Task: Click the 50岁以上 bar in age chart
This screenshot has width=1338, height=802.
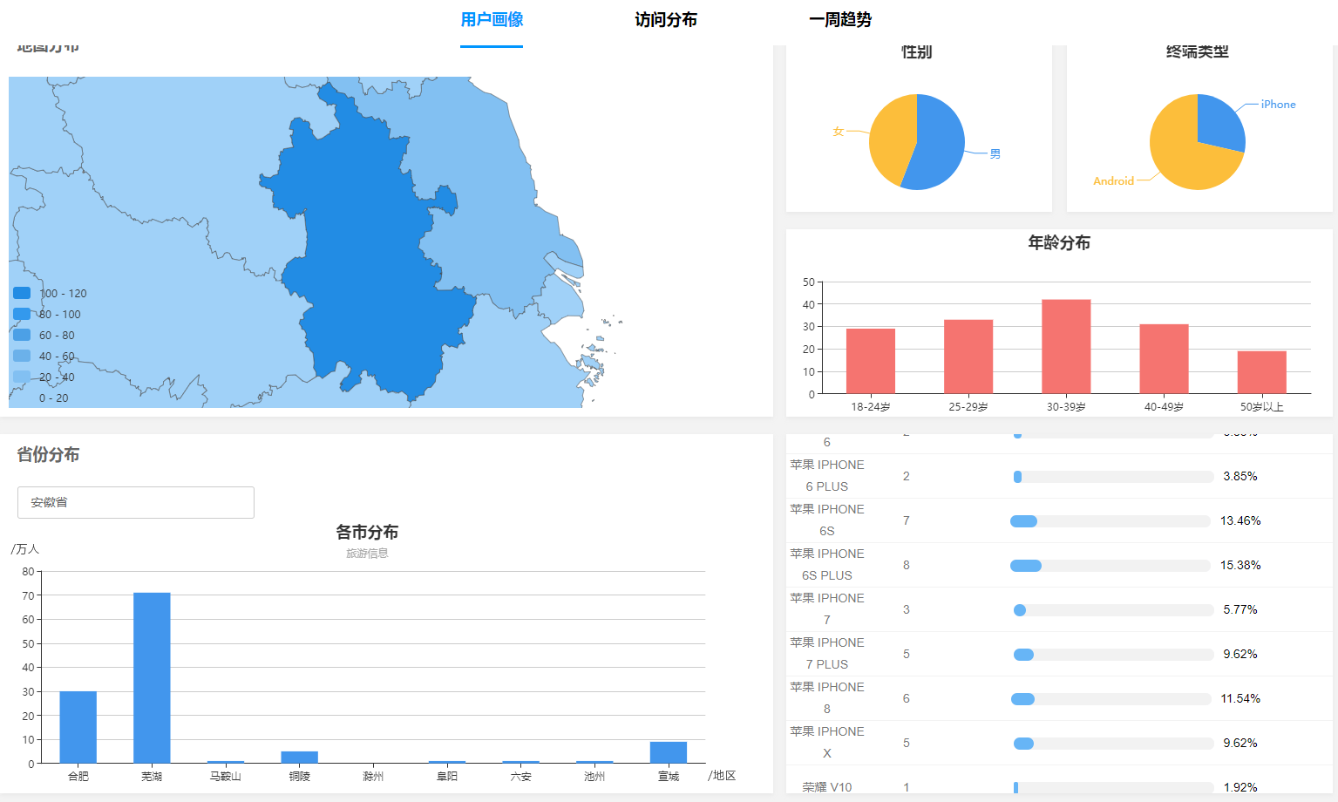Action: [1261, 372]
